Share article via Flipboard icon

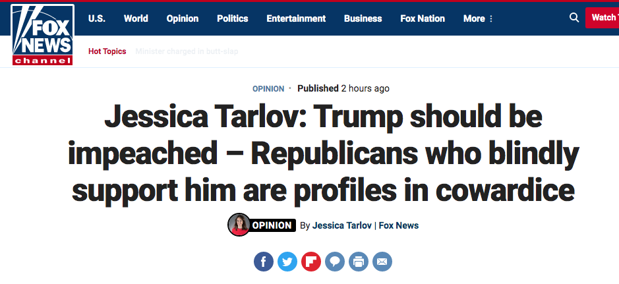coord(311,262)
